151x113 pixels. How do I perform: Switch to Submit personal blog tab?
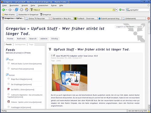110,18
